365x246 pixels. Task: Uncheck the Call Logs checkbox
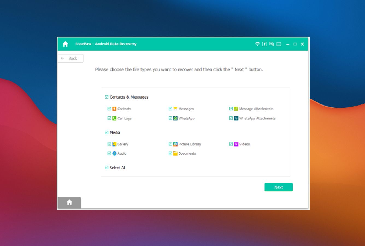point(109,118)
